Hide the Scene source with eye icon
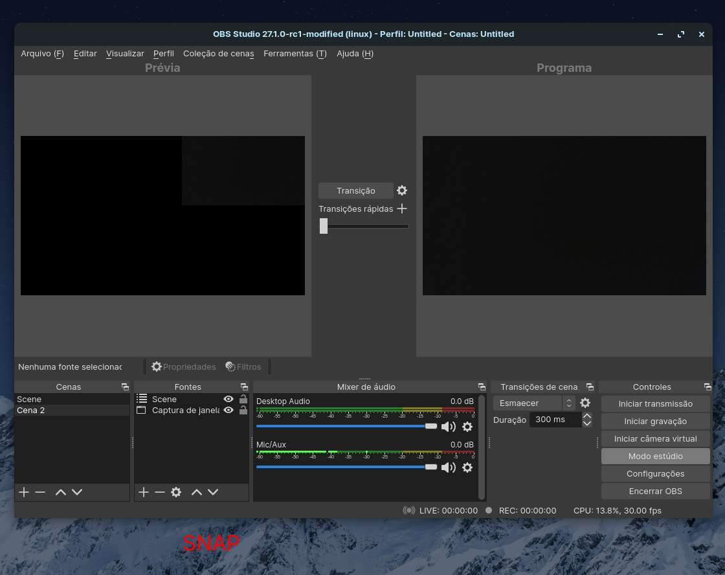This screenshot has width=725, height=575. point(229,399)
